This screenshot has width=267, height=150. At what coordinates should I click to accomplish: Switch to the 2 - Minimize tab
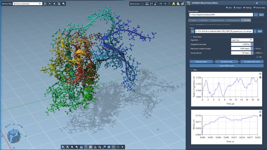click(x=203, y=21)
